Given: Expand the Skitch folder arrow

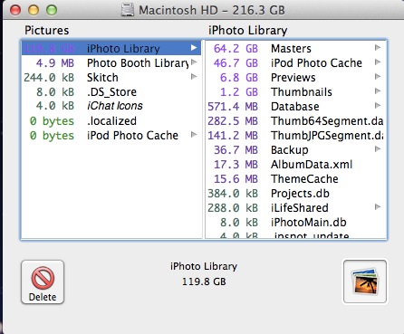Looking at the screenshot, I should (194, 77).
